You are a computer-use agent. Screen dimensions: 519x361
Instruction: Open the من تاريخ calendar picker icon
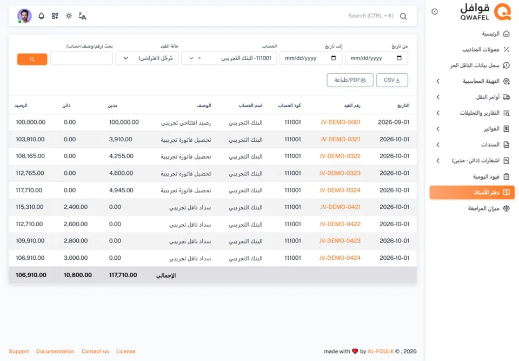[399, 58]
